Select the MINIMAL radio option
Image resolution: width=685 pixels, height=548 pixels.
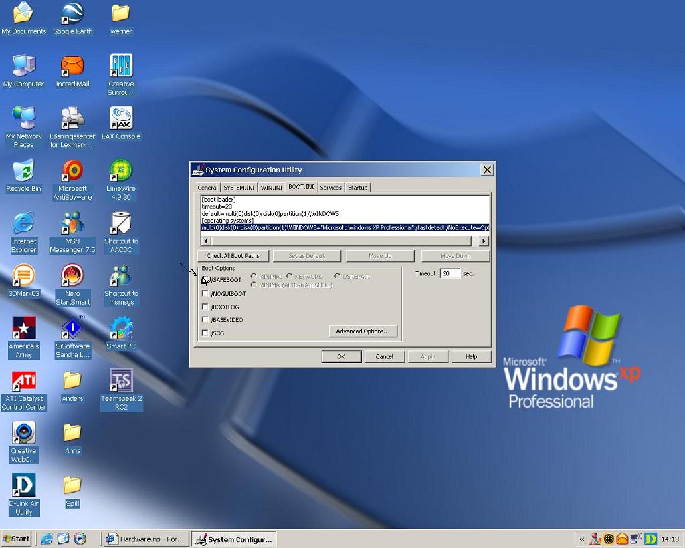tap(254, 276)
